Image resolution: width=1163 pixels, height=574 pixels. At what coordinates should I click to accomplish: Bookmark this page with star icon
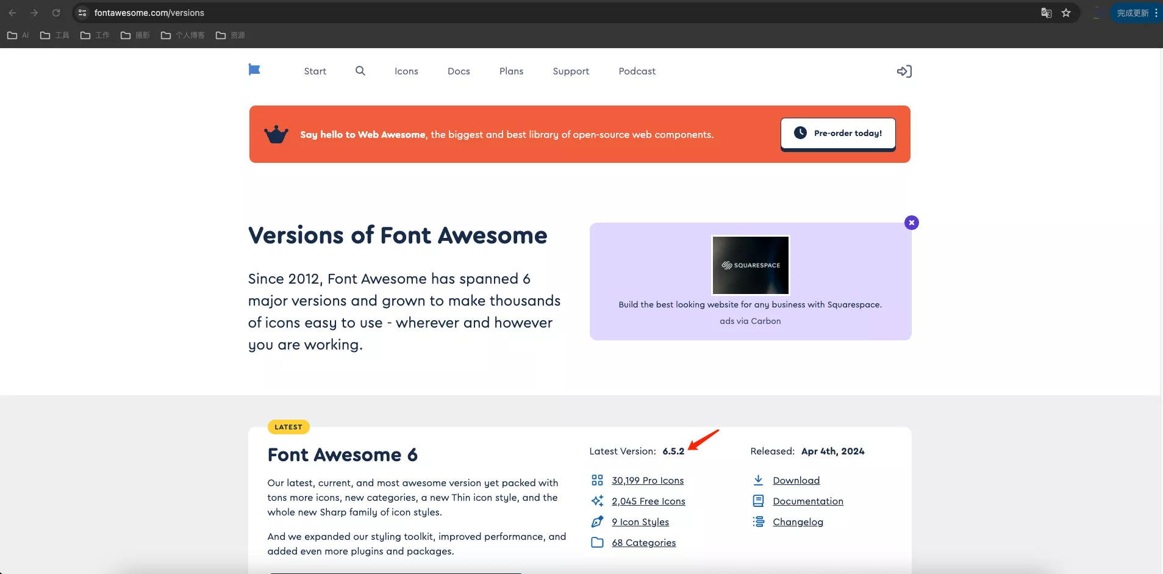point(1066,13)
